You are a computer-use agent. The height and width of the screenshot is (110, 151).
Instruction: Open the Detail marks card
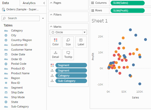tap(55, 55)
